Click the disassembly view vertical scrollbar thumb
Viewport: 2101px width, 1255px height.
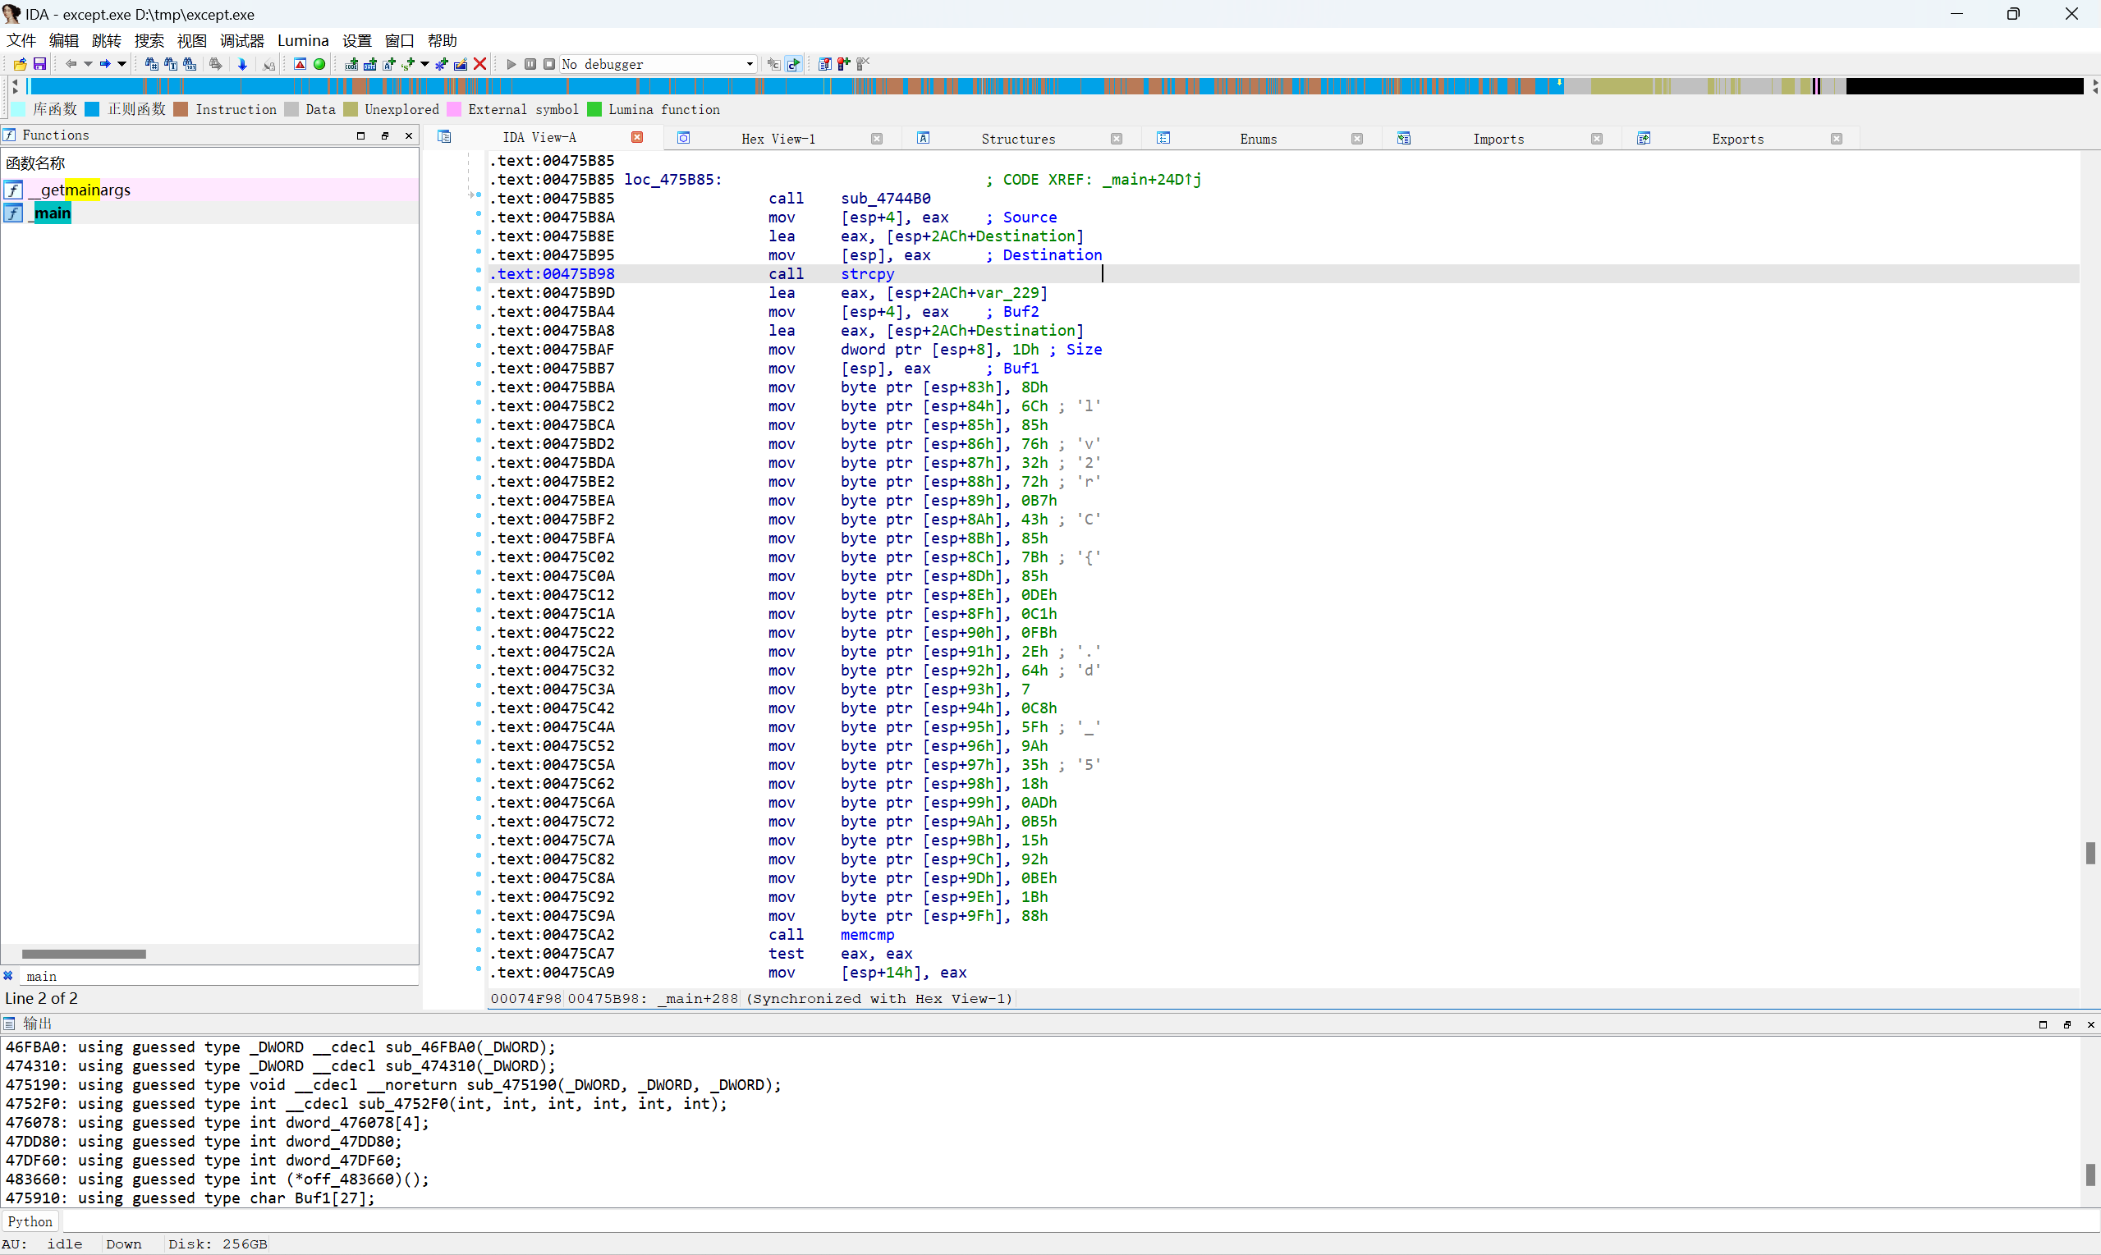(x=2090, y=854)
